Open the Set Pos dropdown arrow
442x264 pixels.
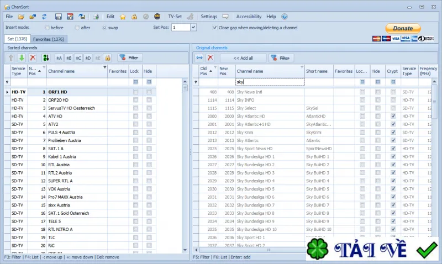tap(193, 27)
